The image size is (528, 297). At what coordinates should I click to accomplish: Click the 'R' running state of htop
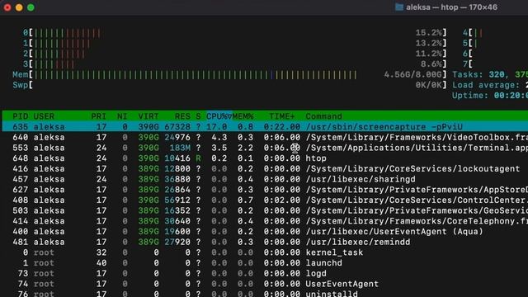198,158
